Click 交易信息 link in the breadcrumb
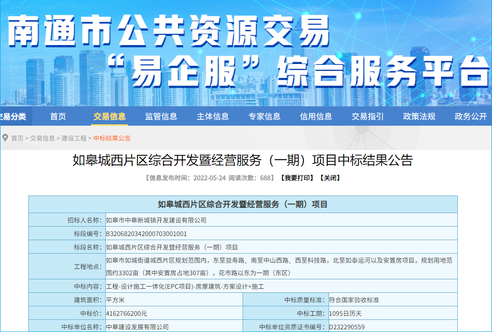492x332 pixels. click(x=42, y=138)
